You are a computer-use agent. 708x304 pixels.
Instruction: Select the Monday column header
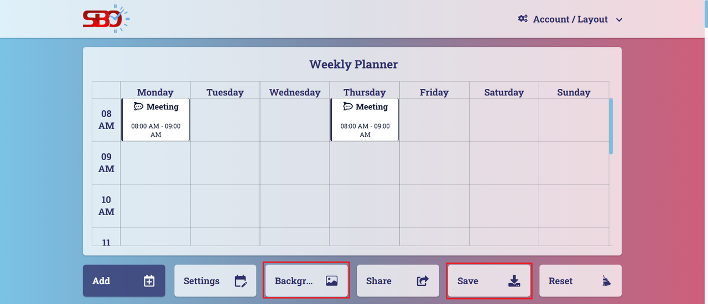click(155, 92)
